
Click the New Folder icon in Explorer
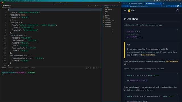[113, 5]
